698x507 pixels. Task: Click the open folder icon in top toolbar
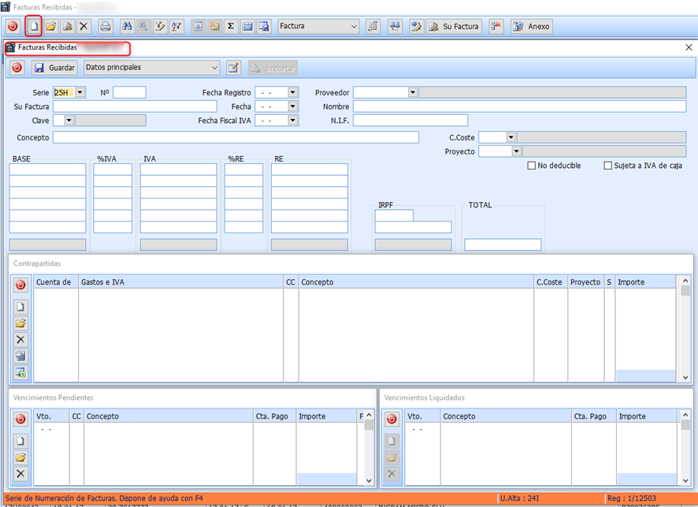pos(50,26)
